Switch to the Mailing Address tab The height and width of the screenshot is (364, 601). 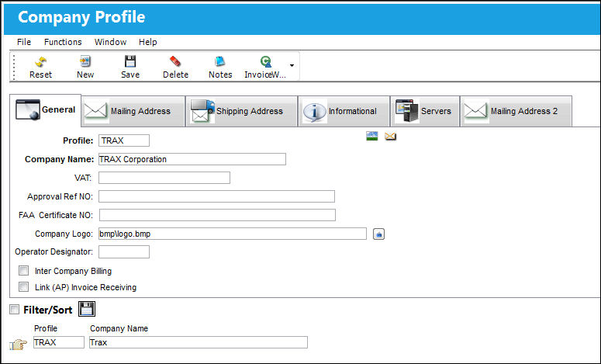[x=133, y=111]
